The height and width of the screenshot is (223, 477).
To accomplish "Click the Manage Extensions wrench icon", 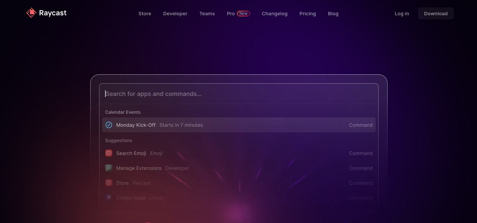I will pyautogui.click(x=109, y=168).
